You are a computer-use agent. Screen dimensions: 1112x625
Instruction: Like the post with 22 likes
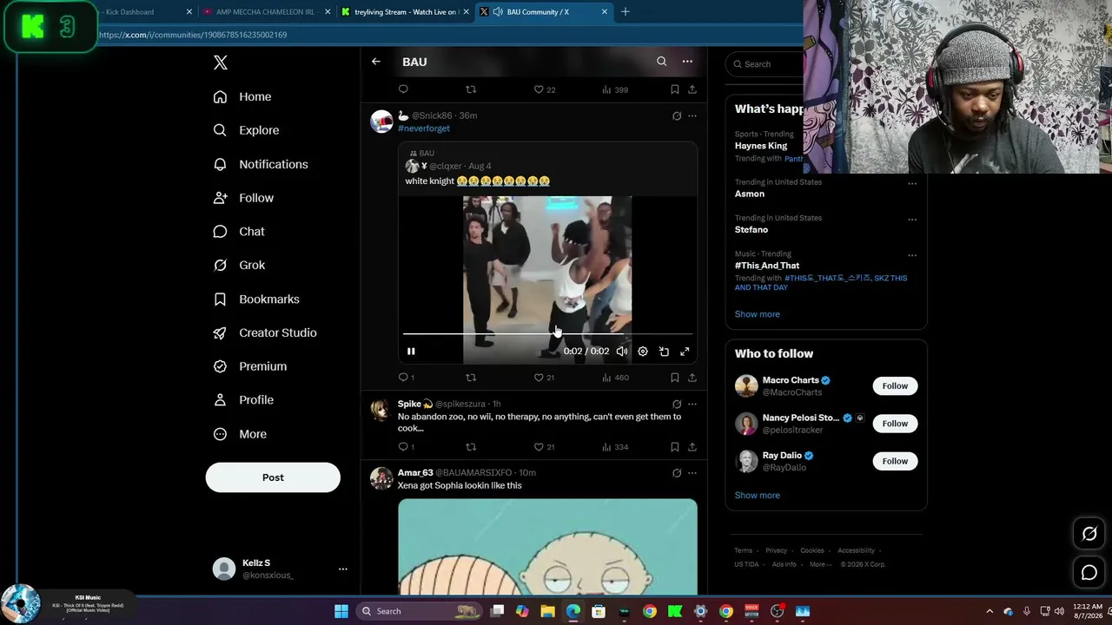tap(545, 89)
